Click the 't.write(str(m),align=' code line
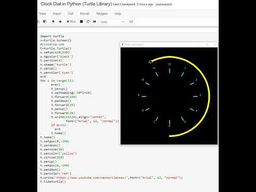This screenshot has height=192, width=256. coord(78,117)
